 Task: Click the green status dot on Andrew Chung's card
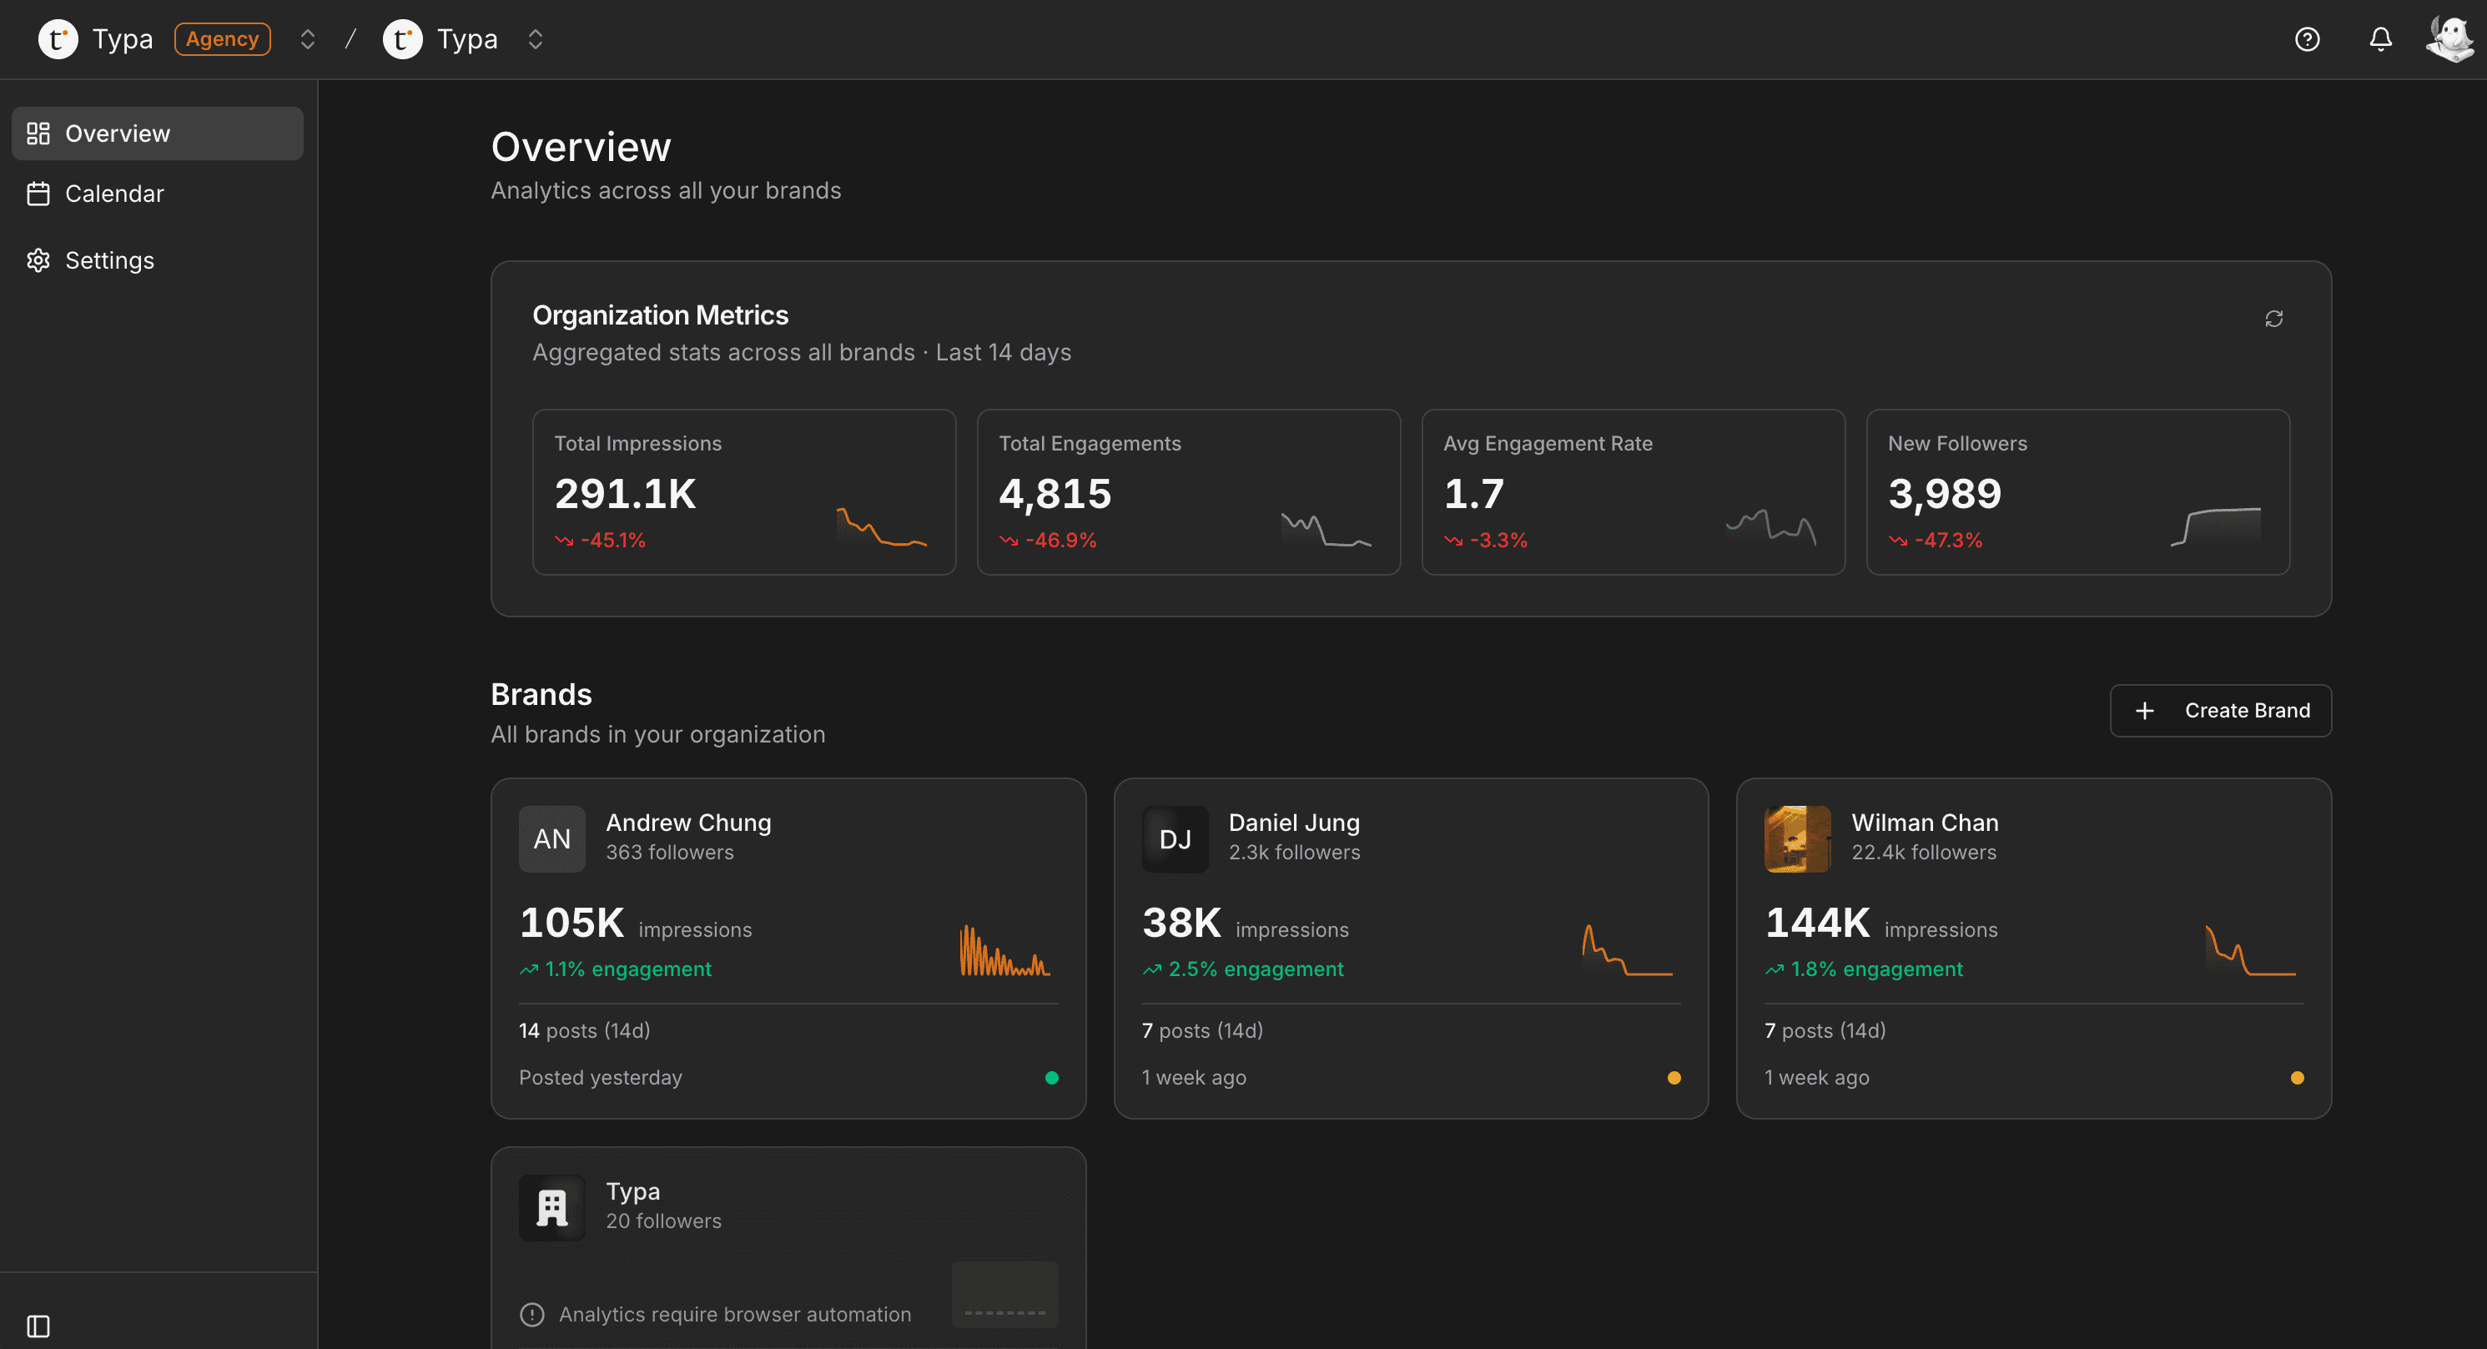point(1051,1077)
